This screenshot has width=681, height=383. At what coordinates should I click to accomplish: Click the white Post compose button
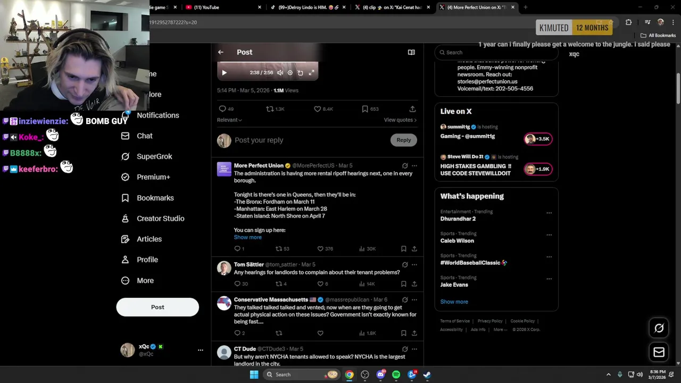[157, 307]
